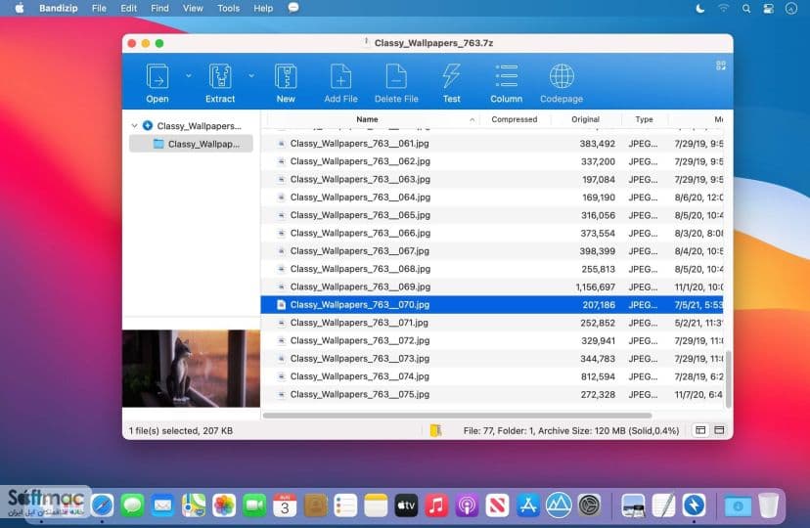Screen dimensions: 810x528
Task: Select the Classy_Wallpap... folder in sidebar
Action: tap(191, 144)
